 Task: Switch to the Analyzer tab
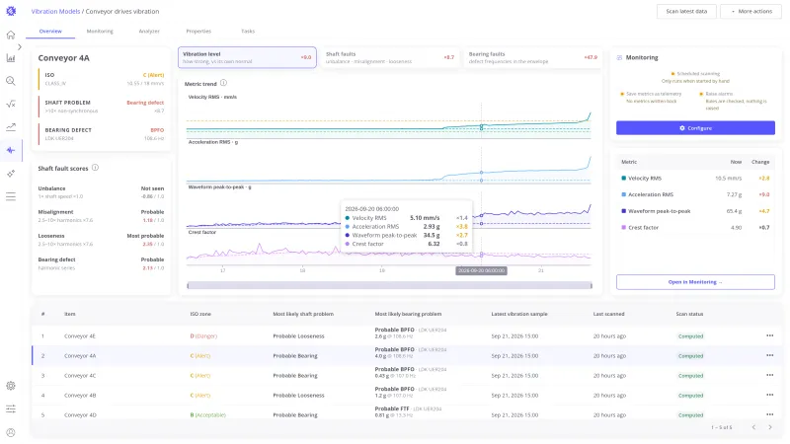tap(149, 32)
